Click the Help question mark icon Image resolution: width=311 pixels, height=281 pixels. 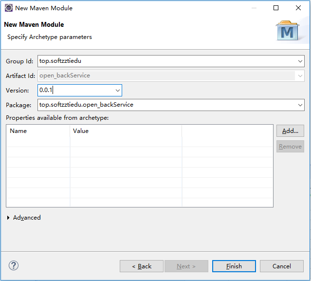pos(14,265)
